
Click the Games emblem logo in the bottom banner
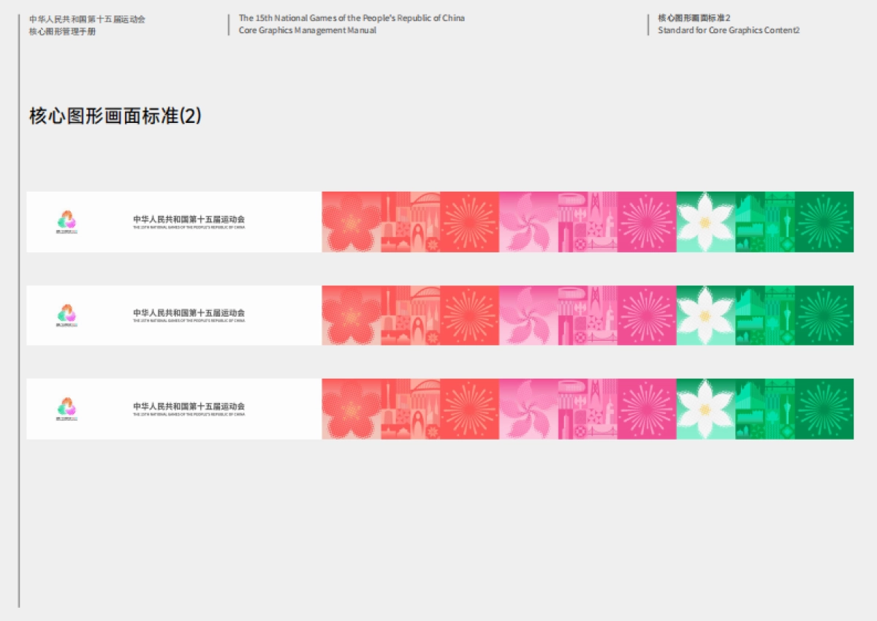67,408
